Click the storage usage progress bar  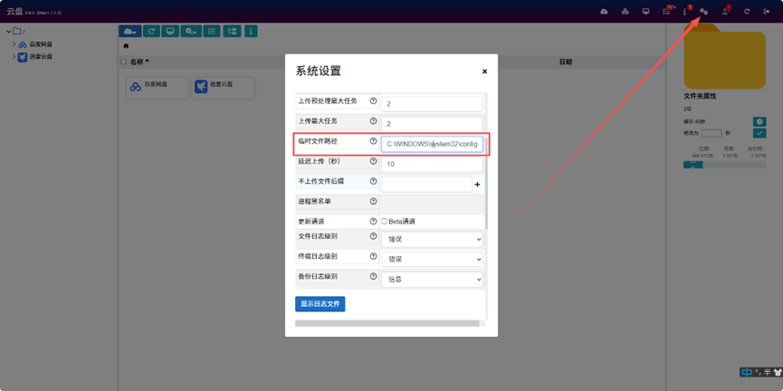coord(724,165)
